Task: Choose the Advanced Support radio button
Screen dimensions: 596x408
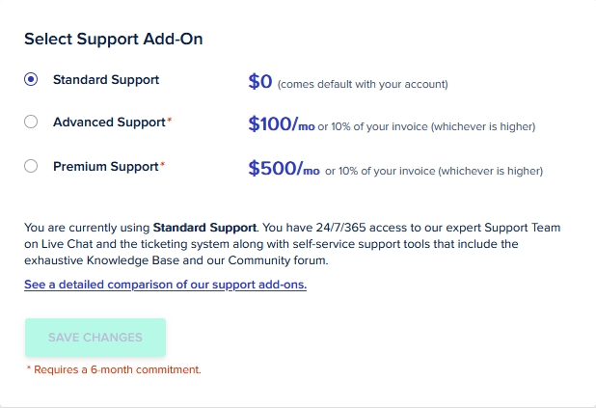Action: pos(31,122)
